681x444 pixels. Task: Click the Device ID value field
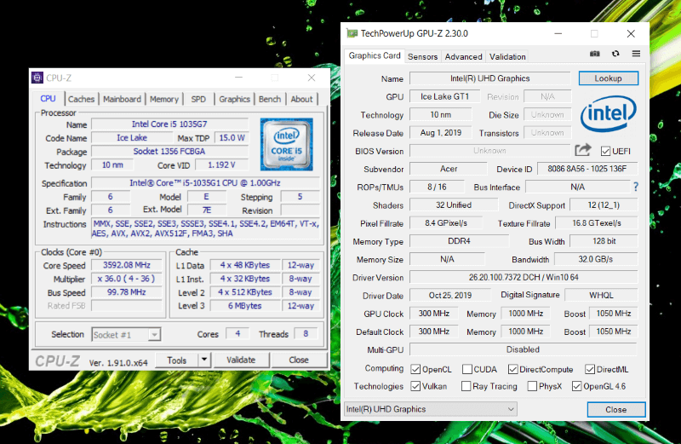coord(587,169)
